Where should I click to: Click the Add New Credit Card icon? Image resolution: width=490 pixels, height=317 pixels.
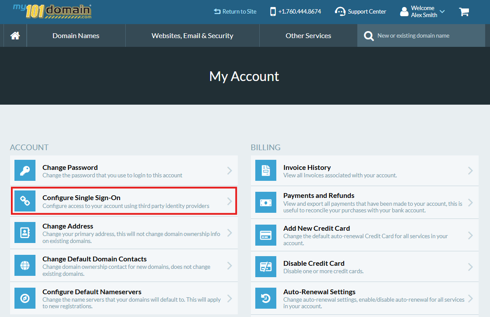(x=265, y=235)
